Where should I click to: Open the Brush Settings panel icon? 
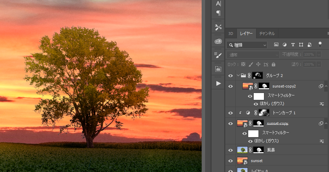pyautogui.click(x=218, y=55)
